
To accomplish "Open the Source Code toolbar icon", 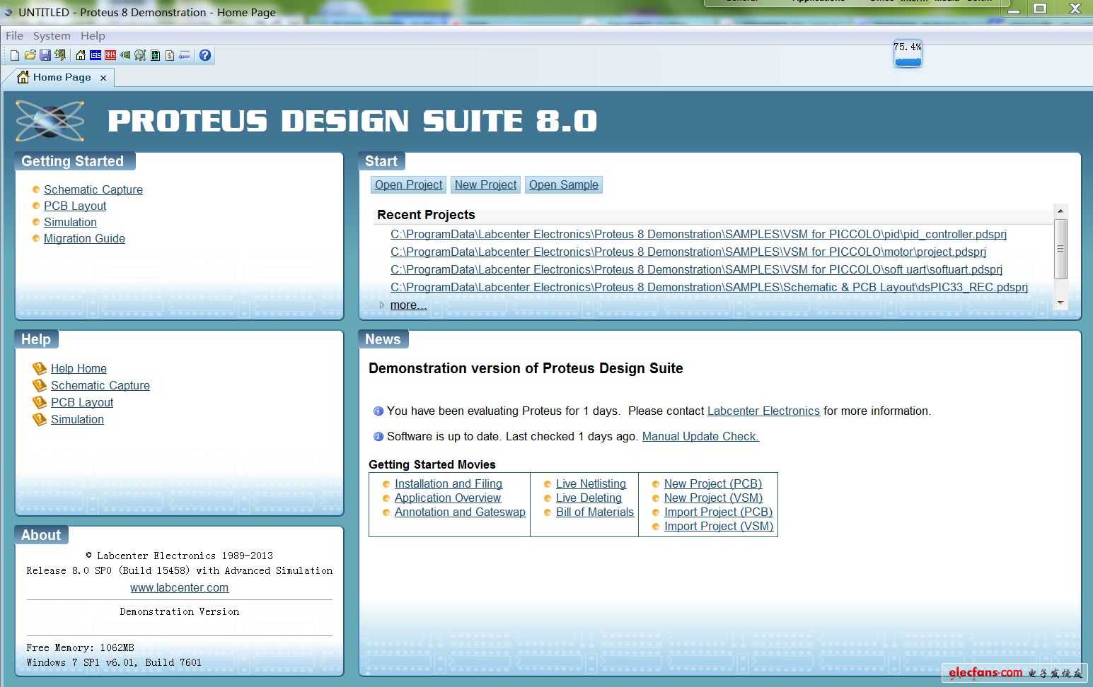I will [185, 55].
